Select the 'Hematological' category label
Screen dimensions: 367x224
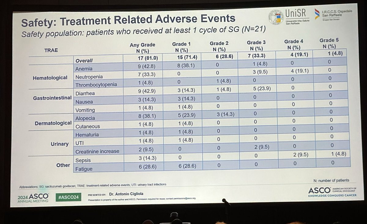click(50, 78)
